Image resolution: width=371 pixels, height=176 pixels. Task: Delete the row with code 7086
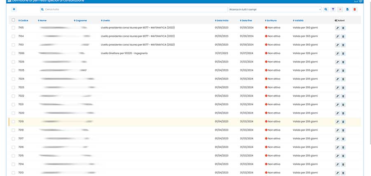tap(343, 53)
